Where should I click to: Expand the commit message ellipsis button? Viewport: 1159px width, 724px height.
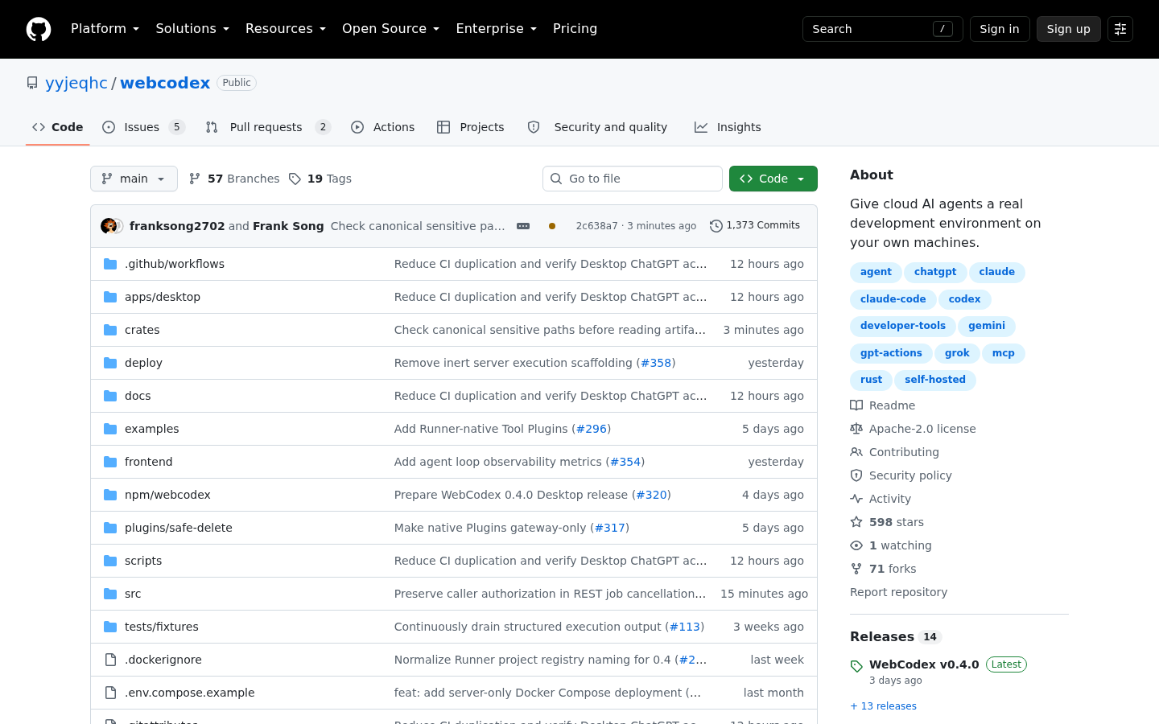click(523, 226)
